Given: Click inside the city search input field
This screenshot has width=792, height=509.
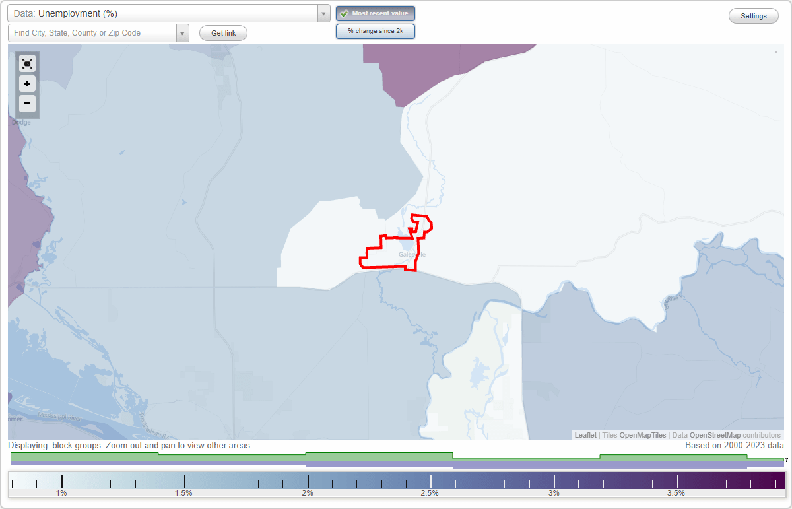Looking at the screenshot, I should [92, 32].
